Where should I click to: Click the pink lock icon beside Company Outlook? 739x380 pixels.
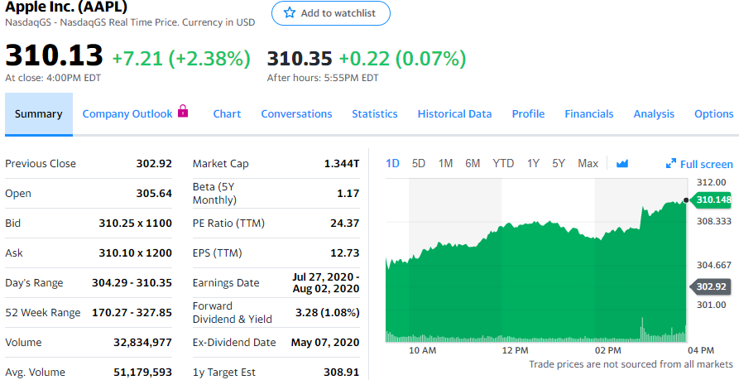[x=183, y=112]
